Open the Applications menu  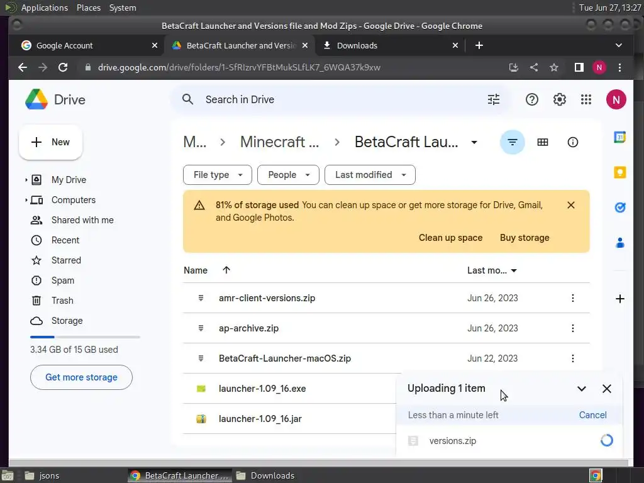tap(45, 8)
